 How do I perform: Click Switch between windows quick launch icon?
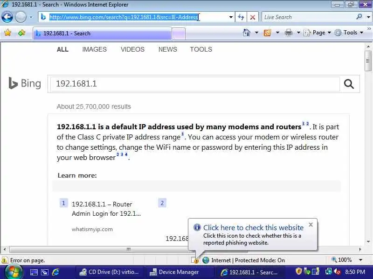pyautogui.click(x=44, y=272)
